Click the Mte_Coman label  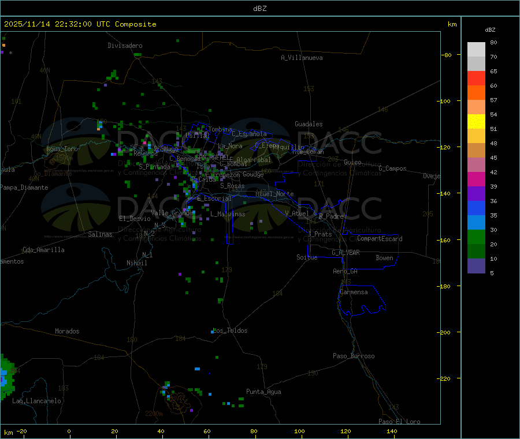click(308, 152)
